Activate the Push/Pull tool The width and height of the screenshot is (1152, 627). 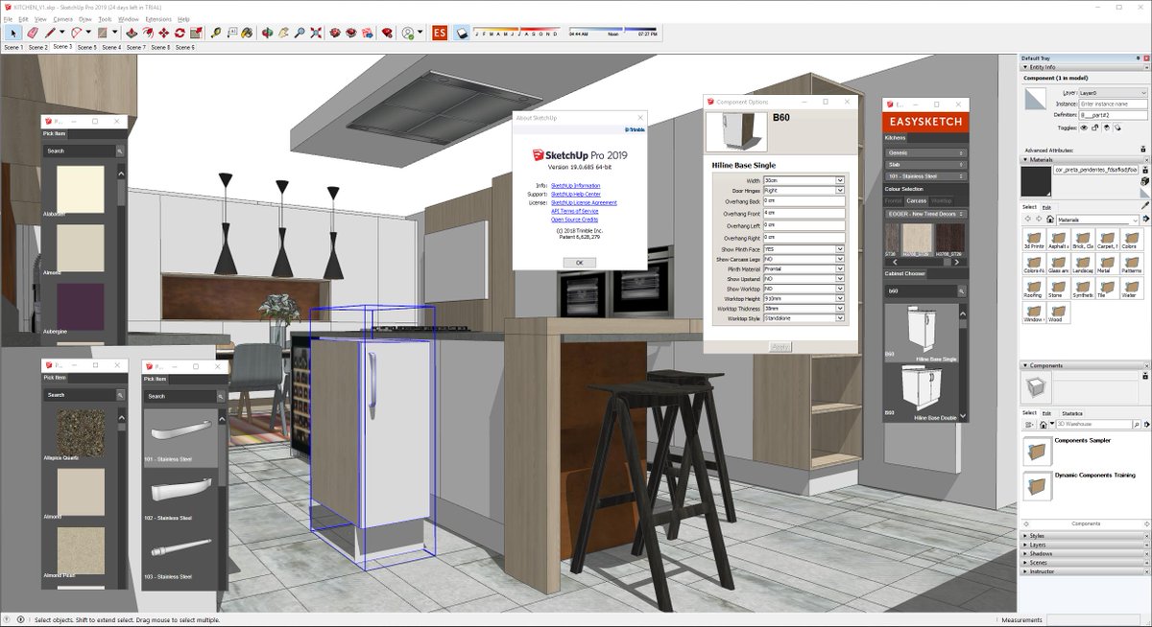132,33
